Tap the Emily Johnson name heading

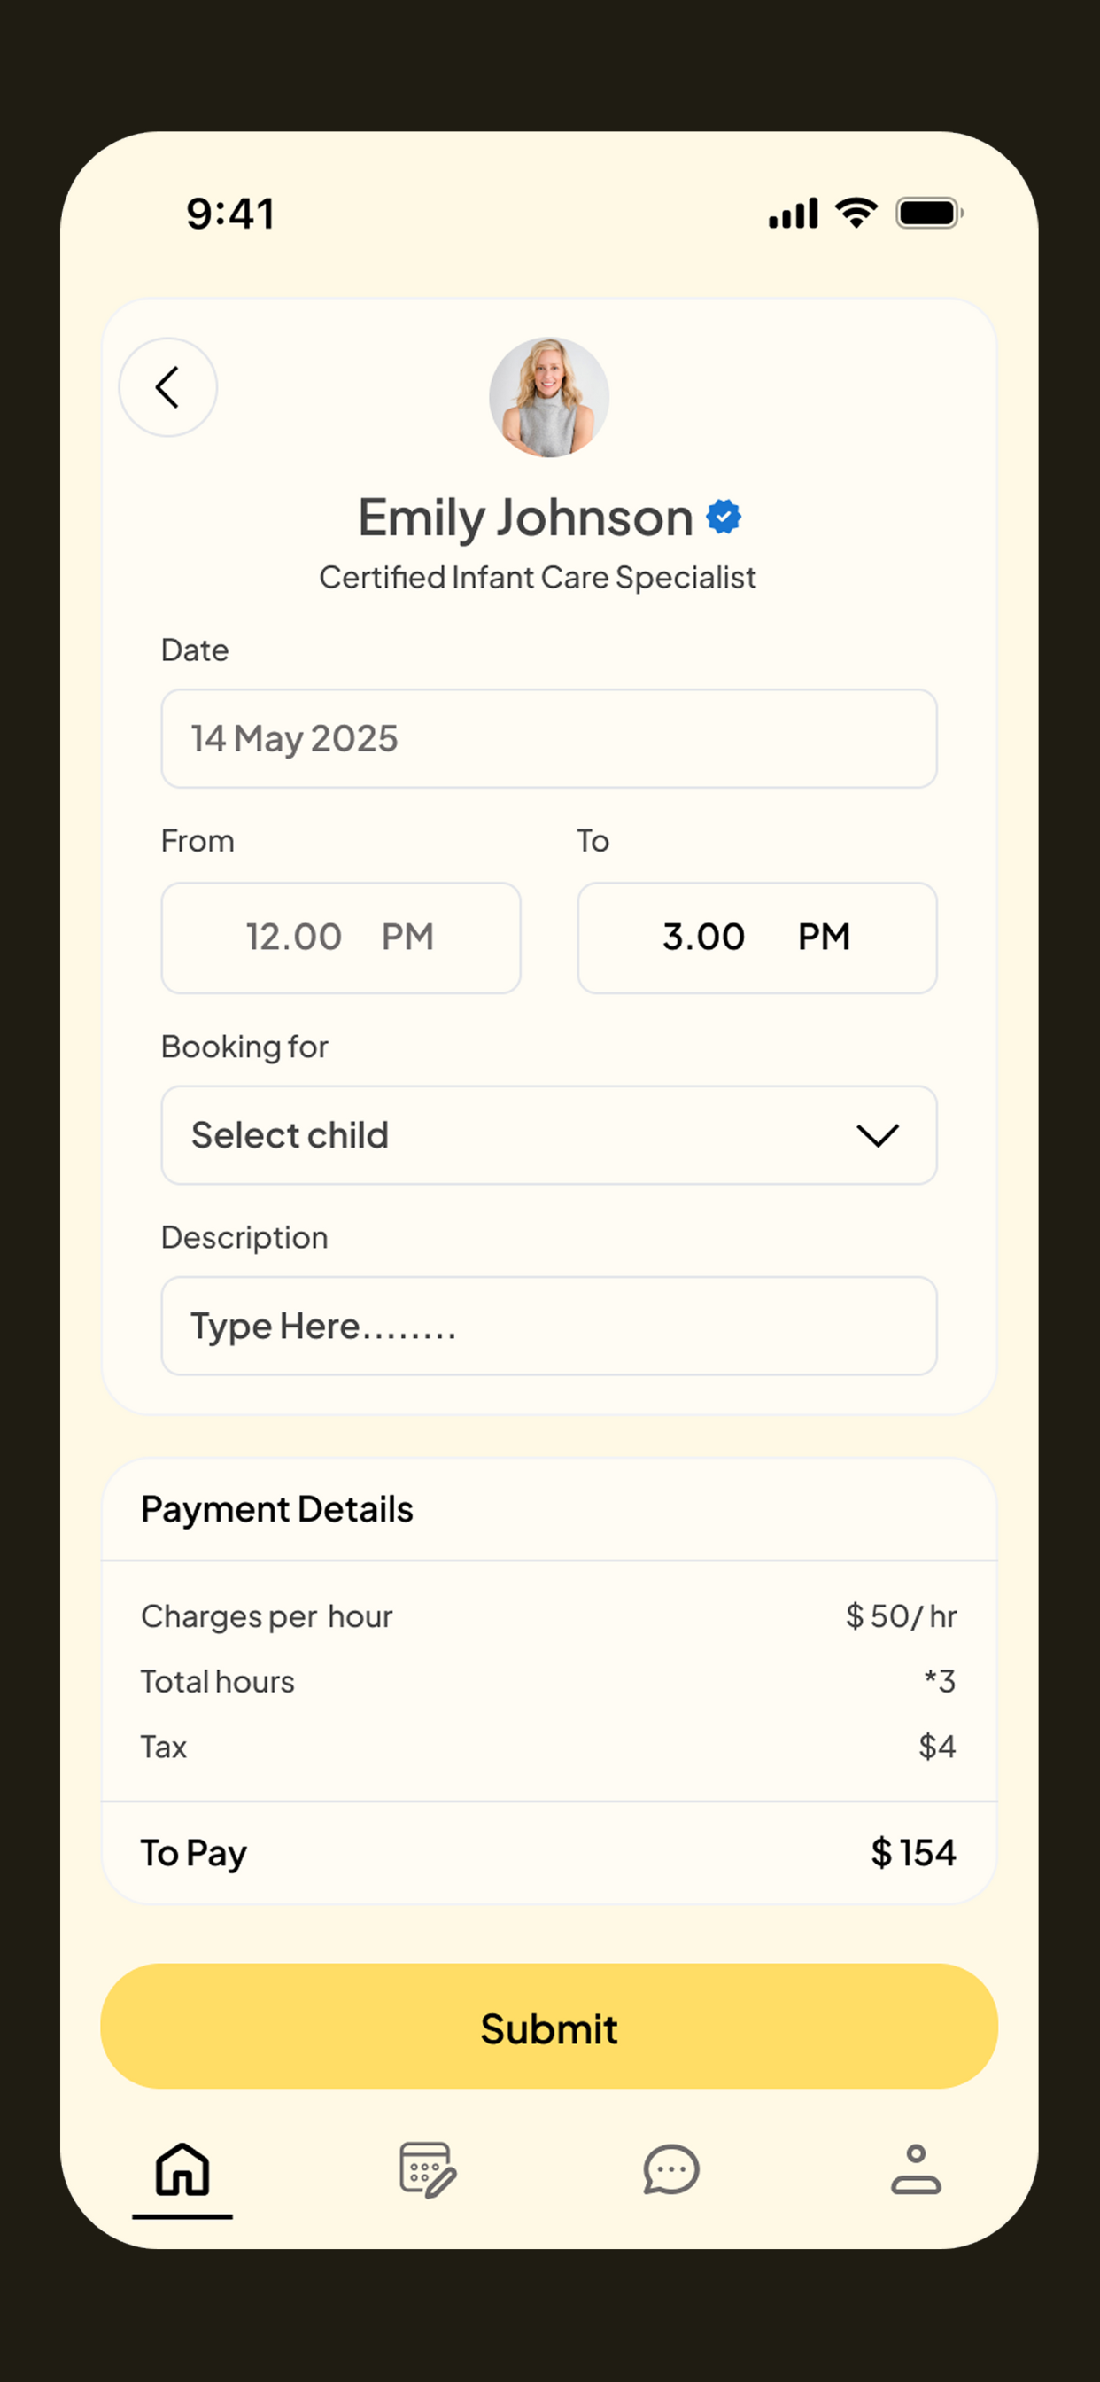tap(525, 518)
